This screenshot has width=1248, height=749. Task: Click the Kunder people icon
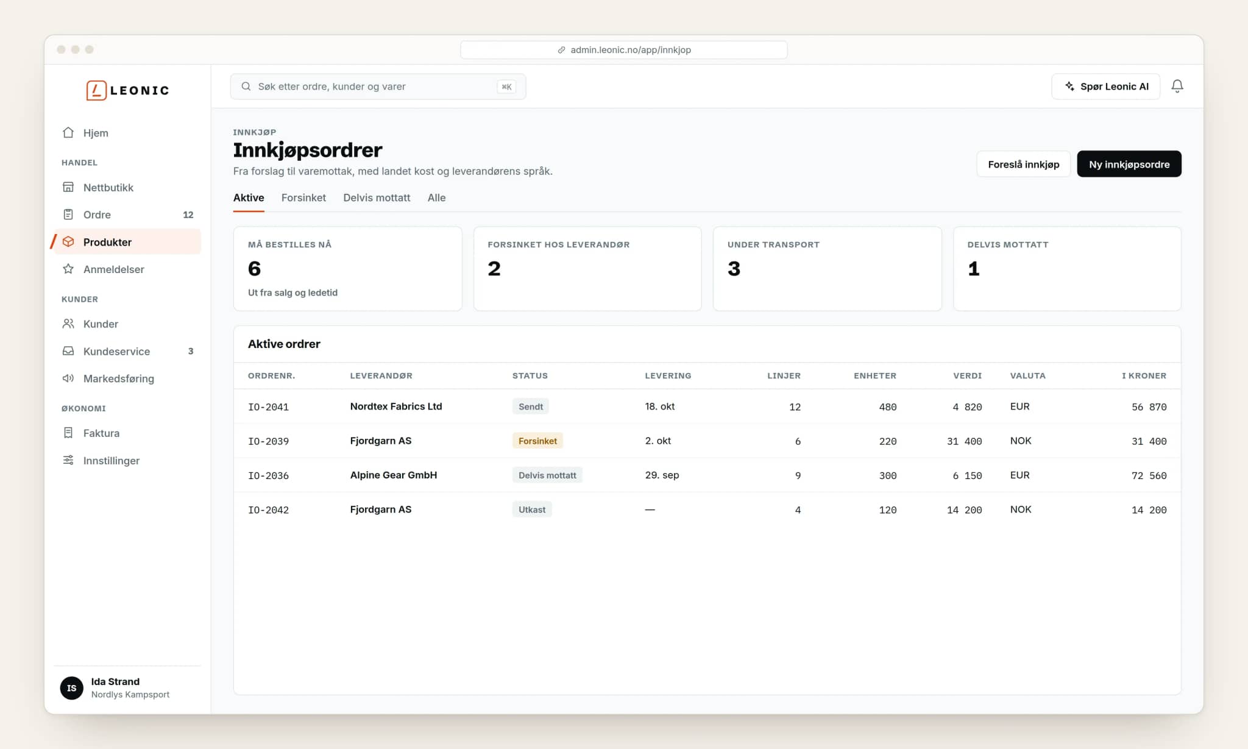click(x=68, y=324)
